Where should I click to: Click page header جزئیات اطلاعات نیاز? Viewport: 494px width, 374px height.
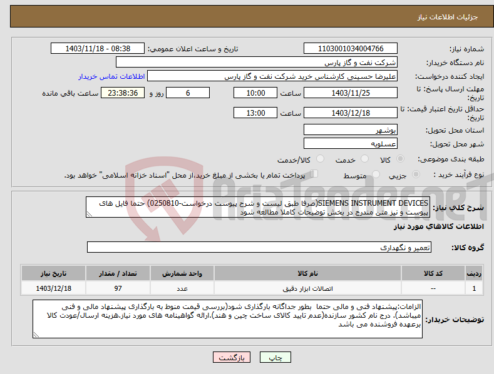pyautogui.click(x=448, y=17)
